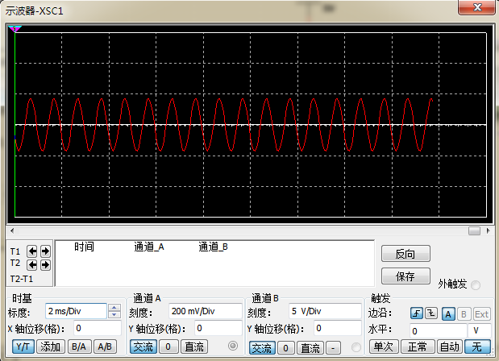Select 自动 (Auto) trigger mode
This screenshot has width=499, height=361.
tap(450, 346)
